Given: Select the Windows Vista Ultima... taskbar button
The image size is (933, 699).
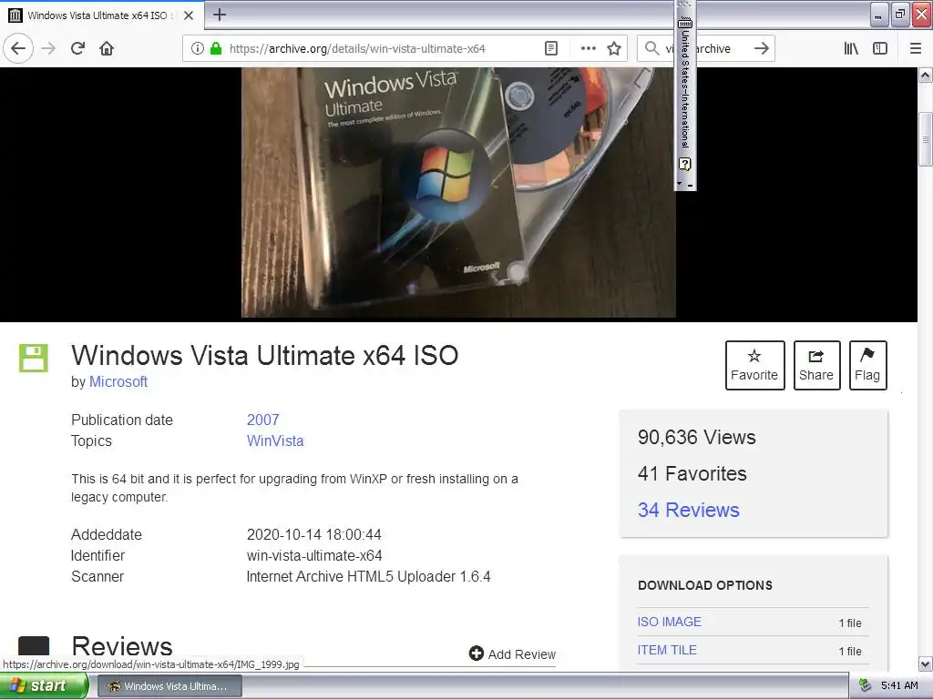Looking at the screenshot, I should pos(169,686).
